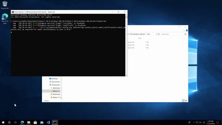
Task: Click the search magnifier icon in File Explorer
Action: point(185,34)
